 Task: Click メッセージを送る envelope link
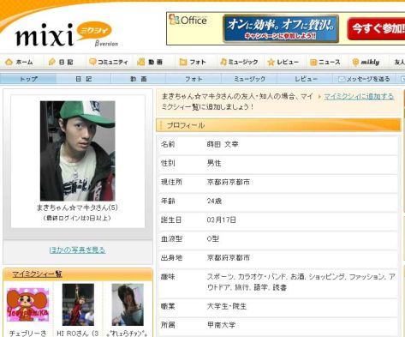pos(364,79)
